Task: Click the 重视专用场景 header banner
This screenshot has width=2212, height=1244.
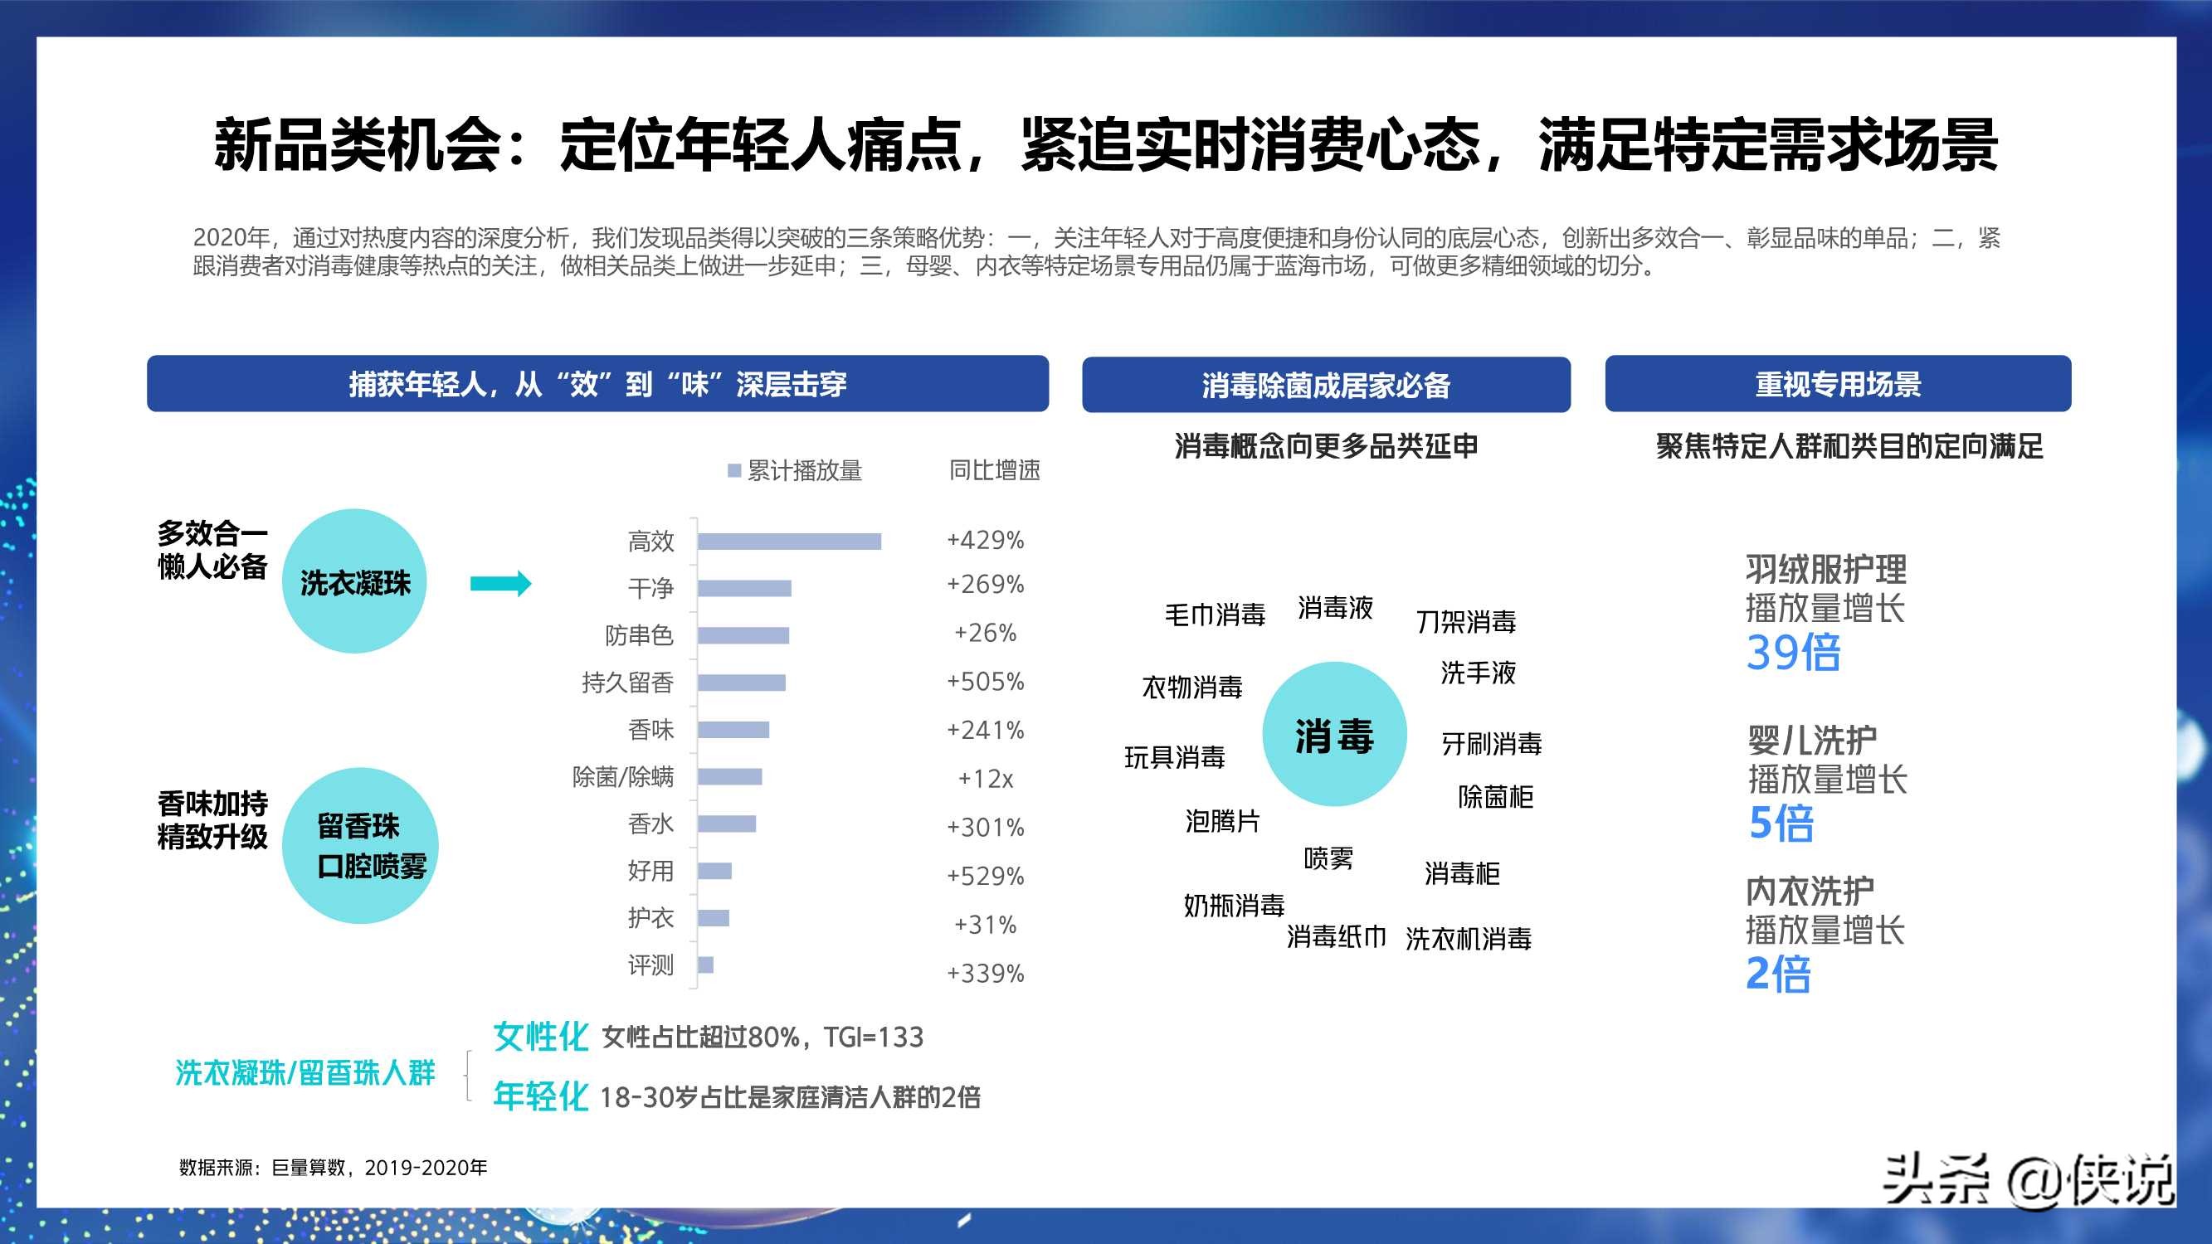Action: (x=1838, y=384)
